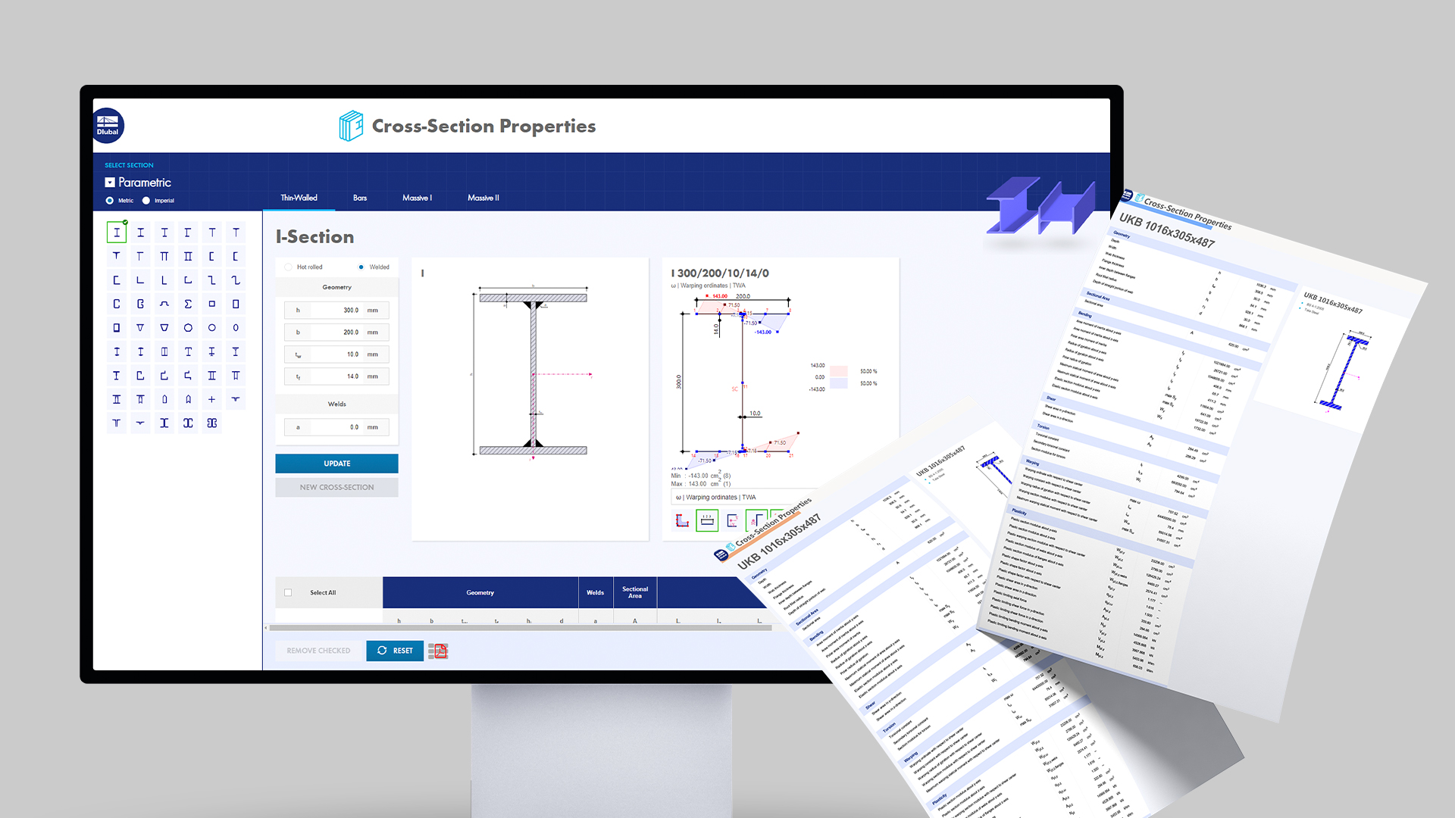Click the UPDATE button
Image resolution: width=1455 pixels, height=818 pixels.
point(336,464)
